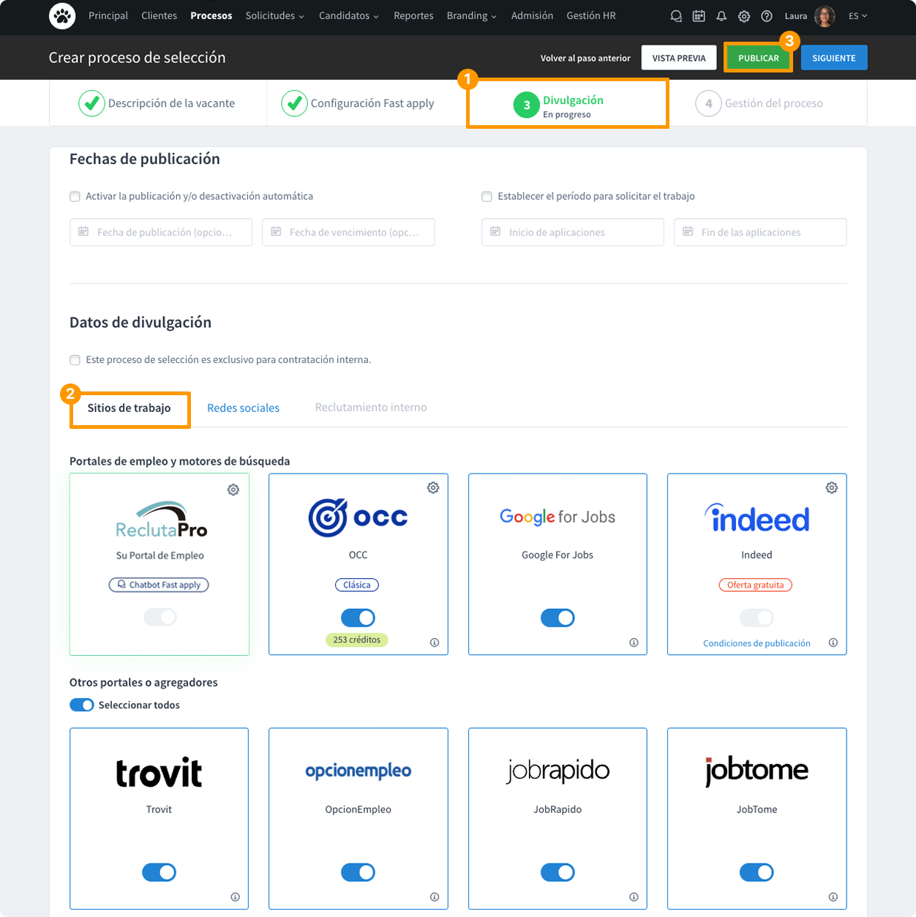The image size is (916, 917).
Task: Open the settings gear in top bar
Action: [744, 16]
